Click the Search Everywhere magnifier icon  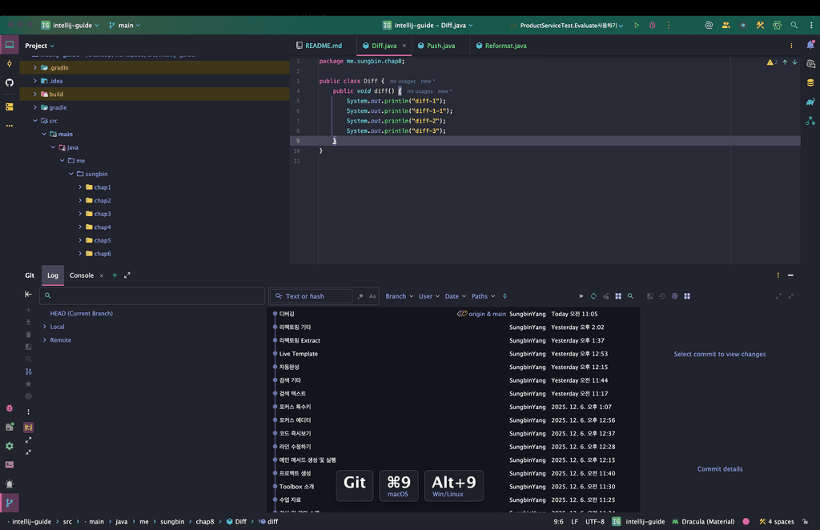794,26
